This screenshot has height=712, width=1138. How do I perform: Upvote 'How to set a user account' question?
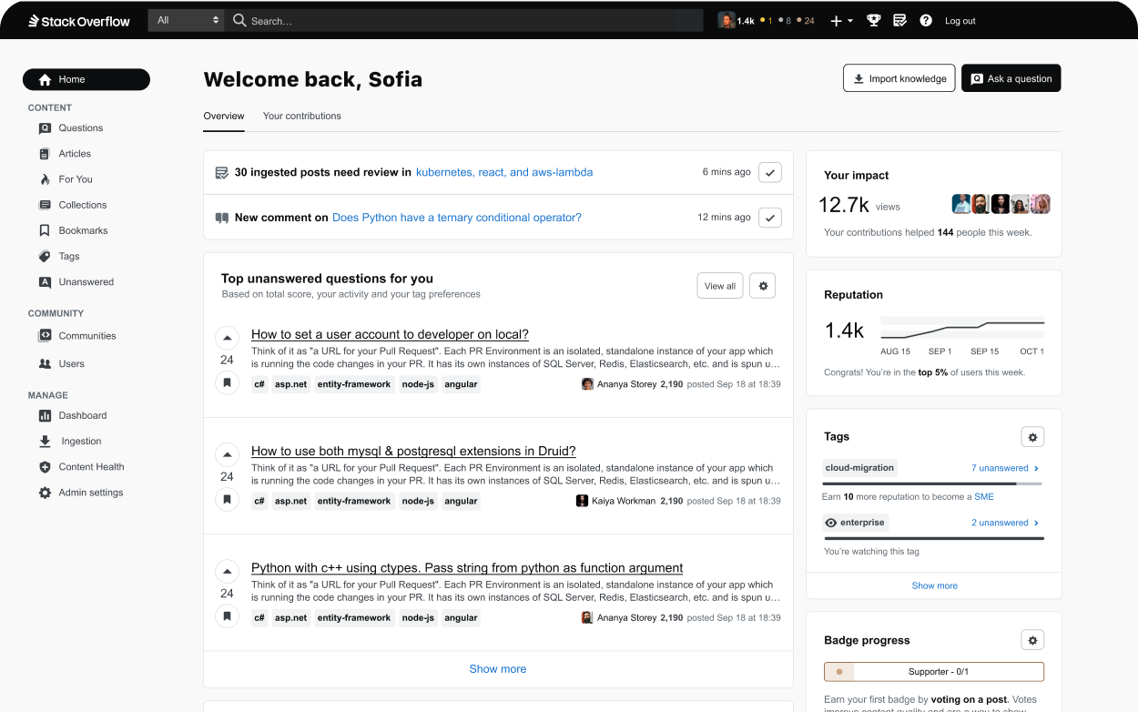coord(227,338)
